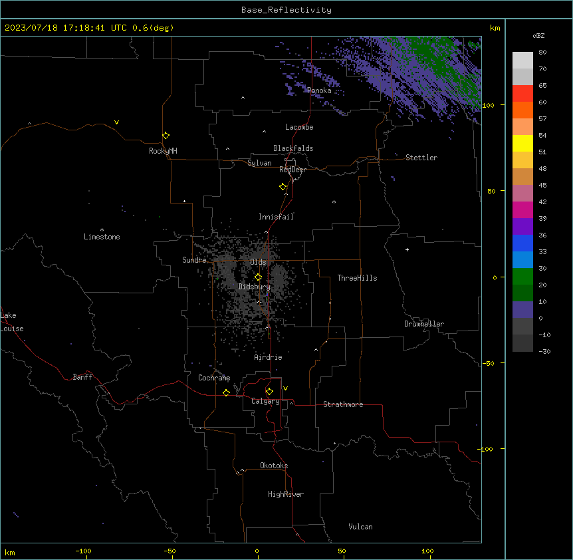The image size is (573, 560).
Task: Pick the pink 42-45 dBZ swatch
Action: pyautogui.click(x=522, y=194)
